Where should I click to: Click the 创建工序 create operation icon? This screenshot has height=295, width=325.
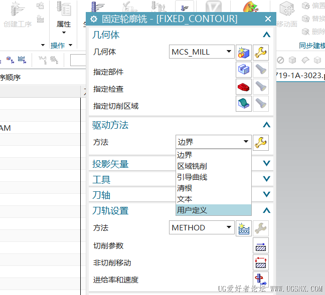point(18,10)
